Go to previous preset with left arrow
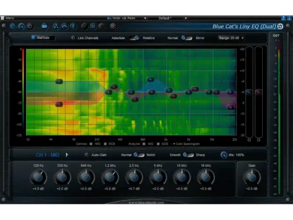 145,18
